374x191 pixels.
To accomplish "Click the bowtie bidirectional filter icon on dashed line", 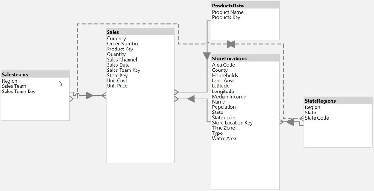I will point(231,44).
